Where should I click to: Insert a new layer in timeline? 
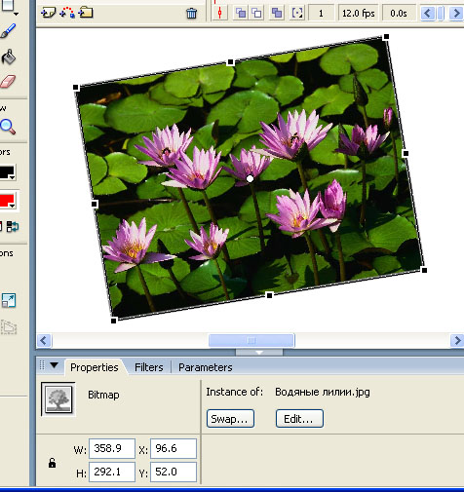pyautogui.click(x=49, y=13)
